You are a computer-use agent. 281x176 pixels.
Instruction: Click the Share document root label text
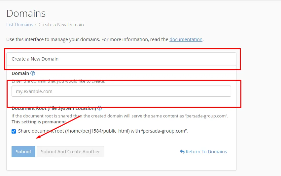[103, 131]
